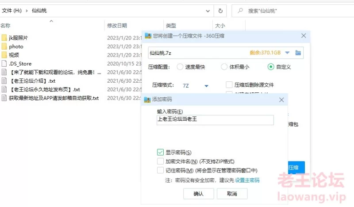Open the photo folder icon
The image size is (354, 207).
4,46
